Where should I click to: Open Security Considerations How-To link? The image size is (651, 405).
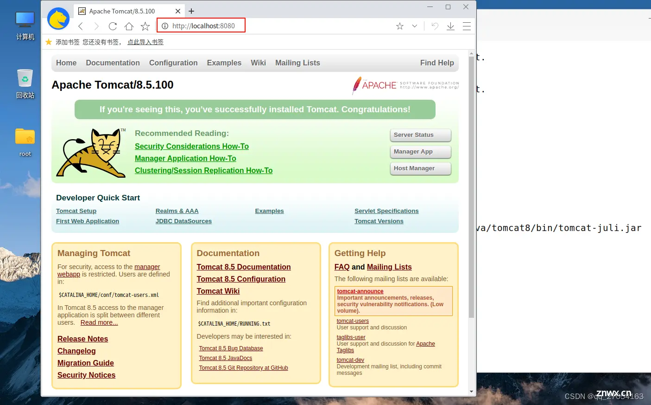click(x=192, y=146)
